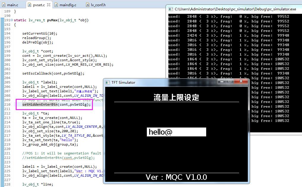Viewport: 302px width, 187px height.
Task: Click the C file icon on the pvset.c tab
Action: coord(30,4)
